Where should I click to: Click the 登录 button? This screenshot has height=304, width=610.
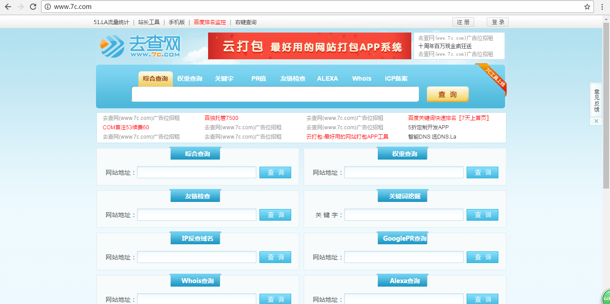pyautogui.click(x=497, y=22)
